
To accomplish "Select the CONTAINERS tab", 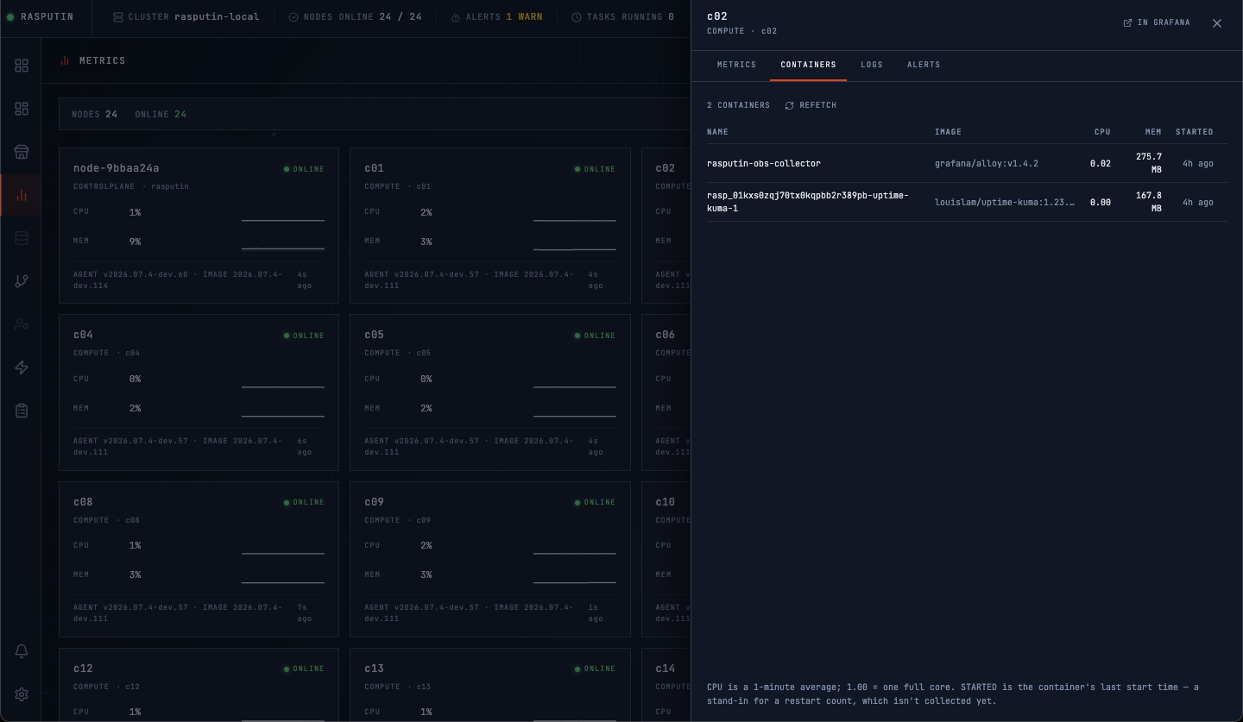I will click(x=808, y=65).
